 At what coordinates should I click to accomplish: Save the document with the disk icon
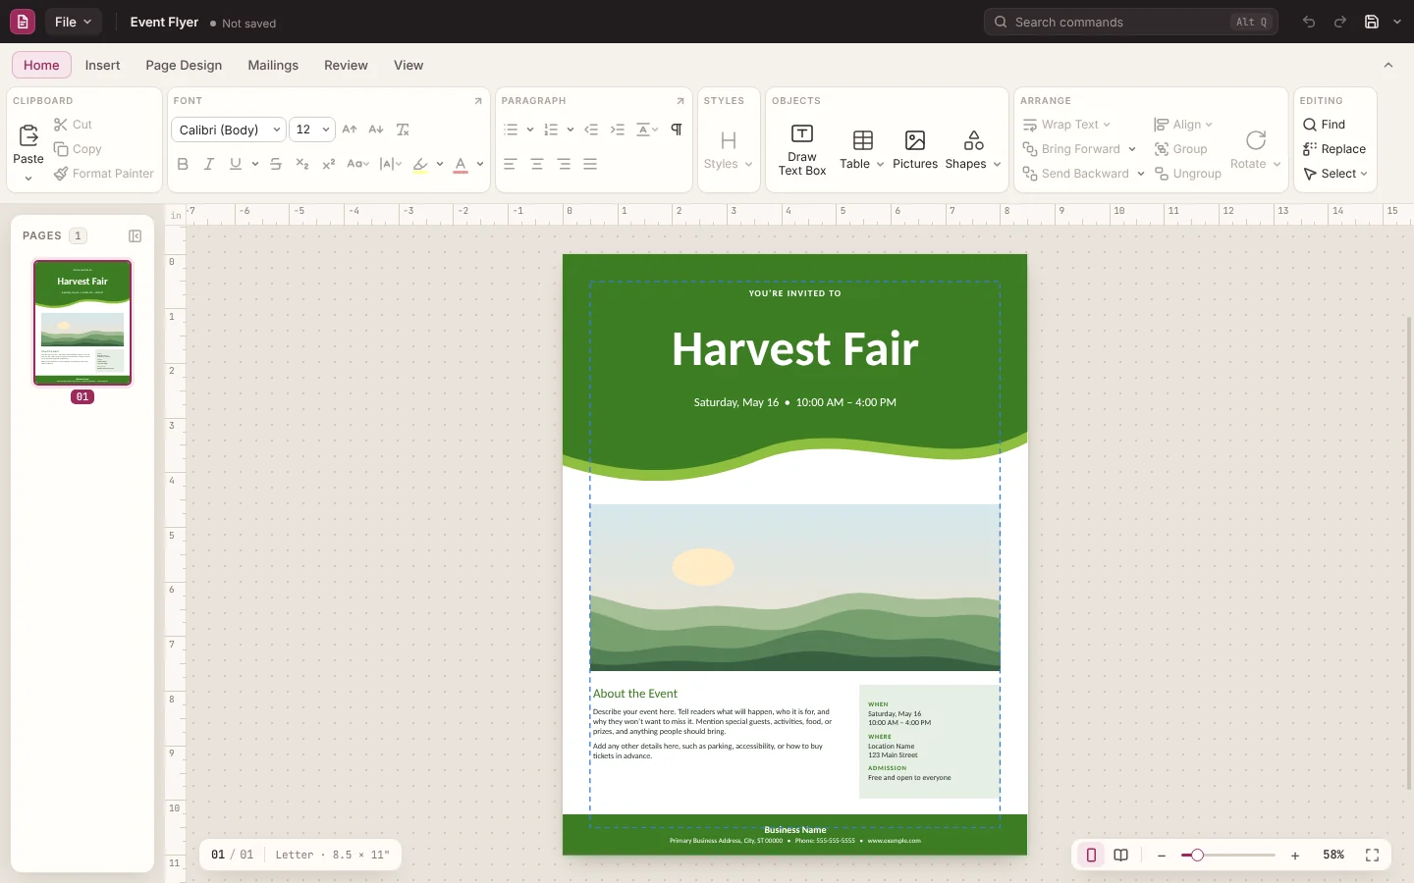1372,22
